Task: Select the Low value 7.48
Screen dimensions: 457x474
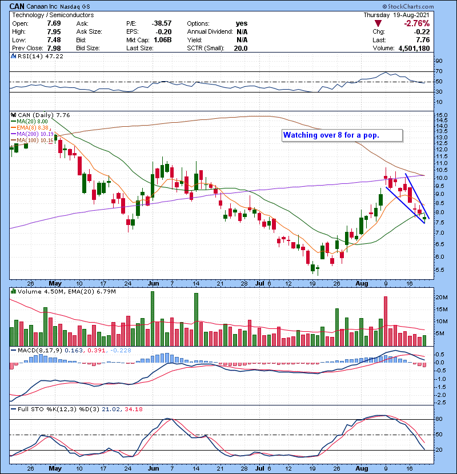Action: point(54,40)
